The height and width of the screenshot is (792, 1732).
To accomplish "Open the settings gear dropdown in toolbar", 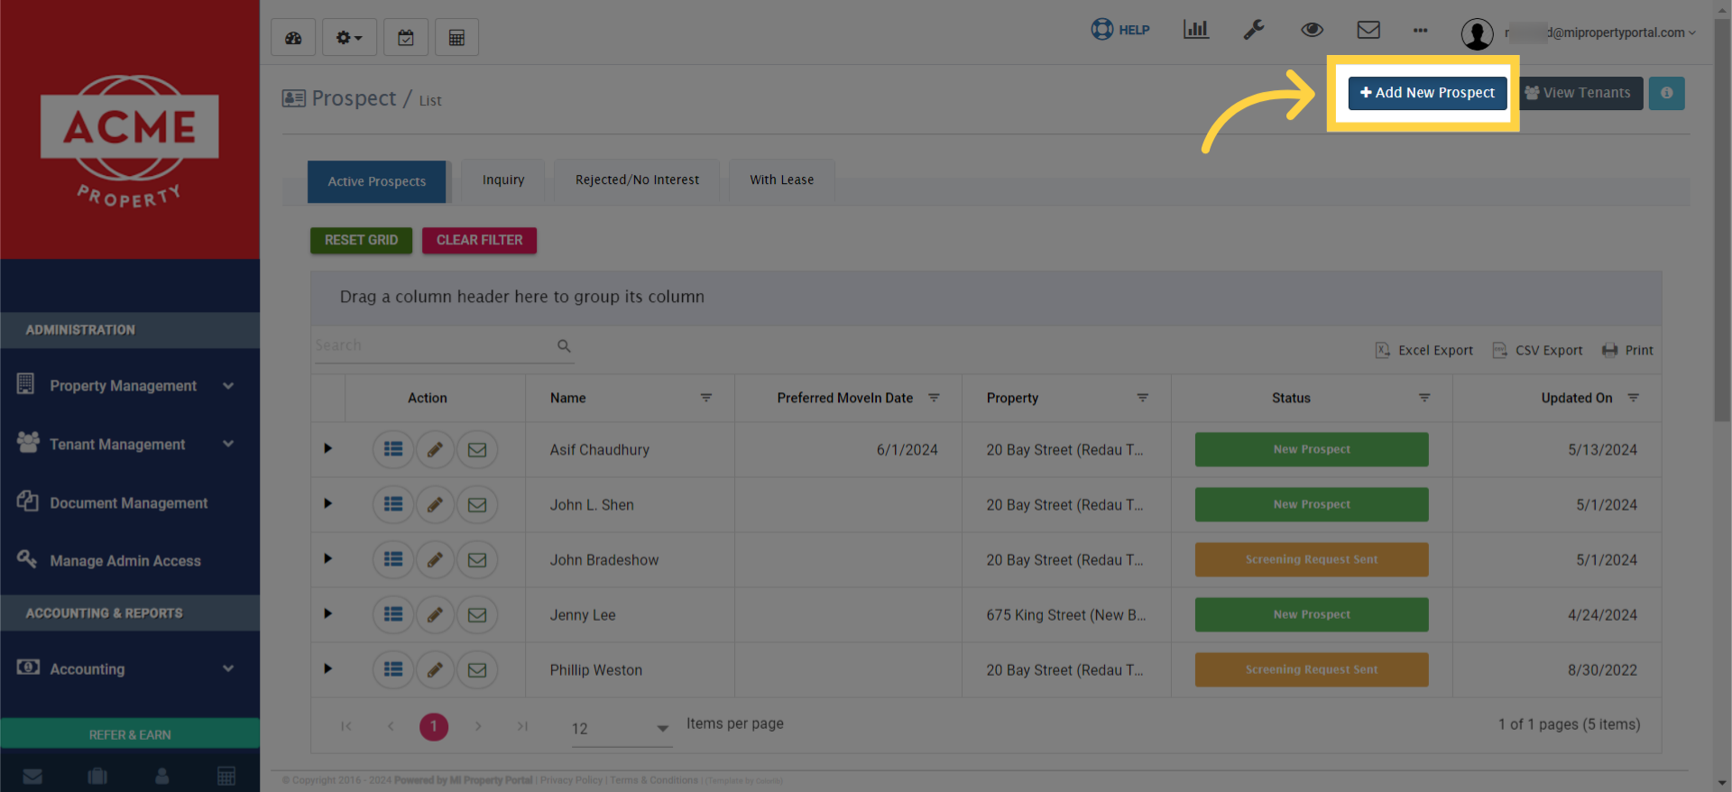I will pos(349,38).
